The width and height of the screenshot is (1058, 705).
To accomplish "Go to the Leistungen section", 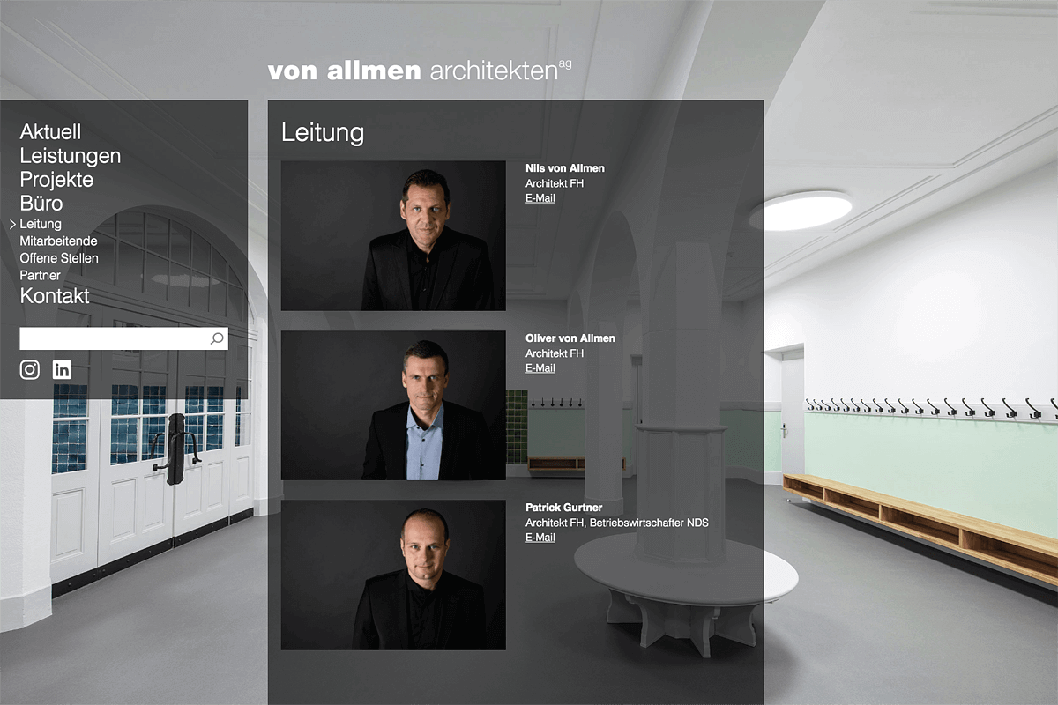I will [71, 156].
